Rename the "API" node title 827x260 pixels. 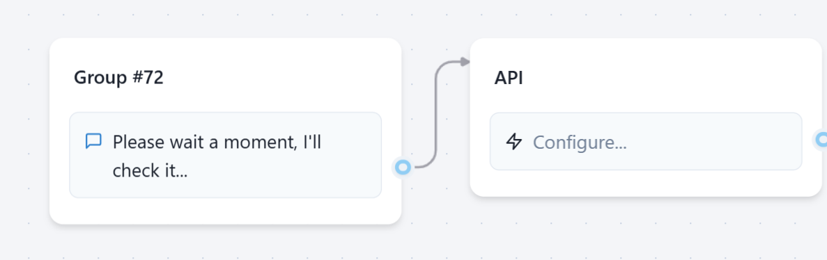[509, 78]
